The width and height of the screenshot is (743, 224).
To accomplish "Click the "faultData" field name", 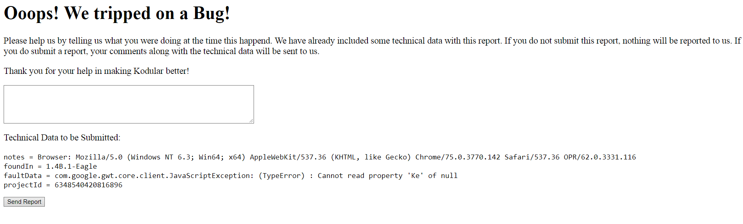I will point(23,176).
